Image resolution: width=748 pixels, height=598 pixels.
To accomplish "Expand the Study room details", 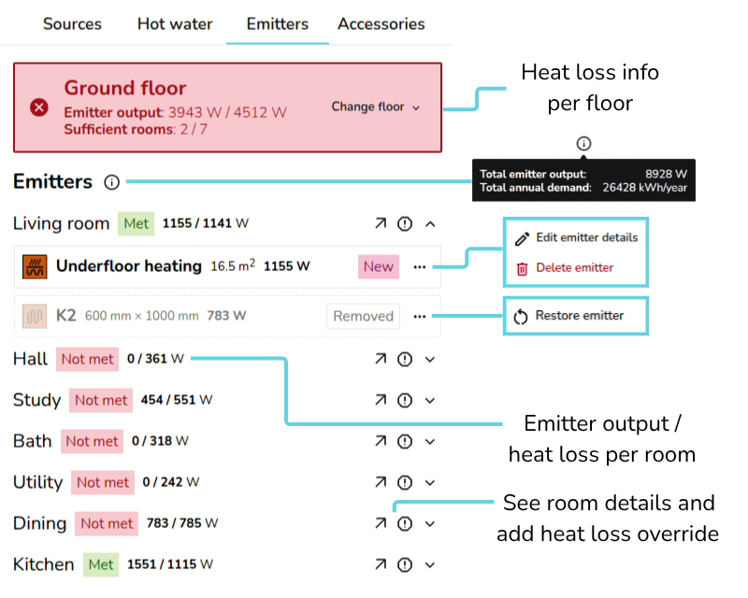I will coord(429,400).
